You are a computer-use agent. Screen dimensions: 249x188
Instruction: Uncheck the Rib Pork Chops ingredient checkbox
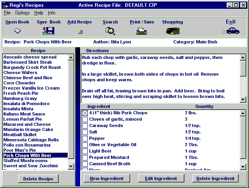click(85, 113)
